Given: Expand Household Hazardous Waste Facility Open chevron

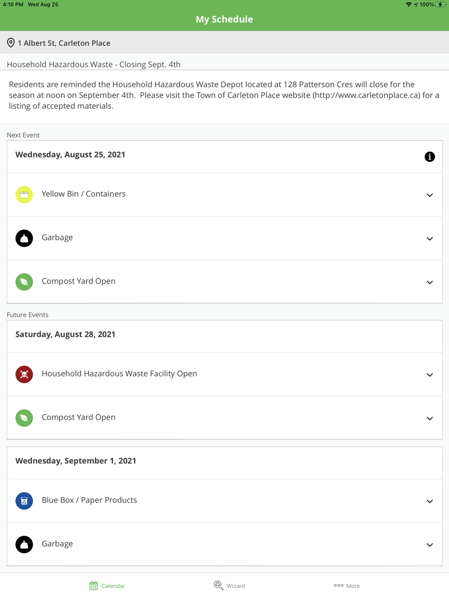Looking at the screenshot, I should (430, 375).
